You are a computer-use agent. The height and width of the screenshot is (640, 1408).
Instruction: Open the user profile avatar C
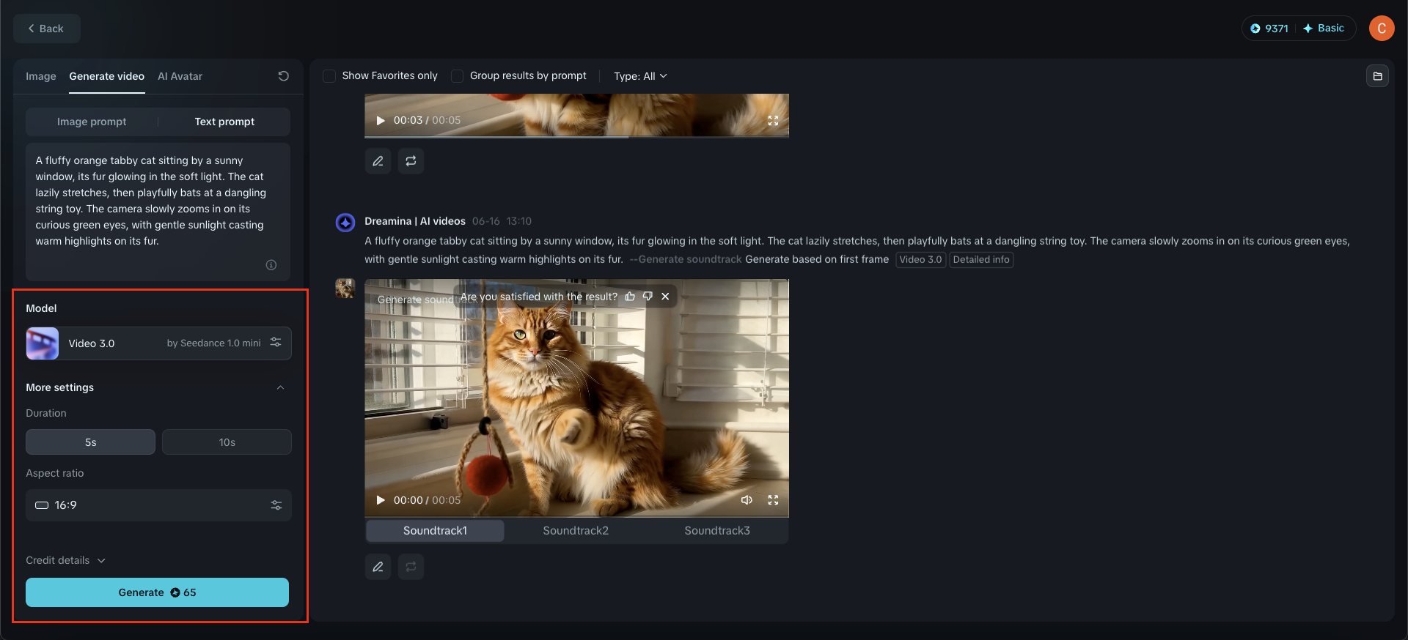[x=1382, y=29]
